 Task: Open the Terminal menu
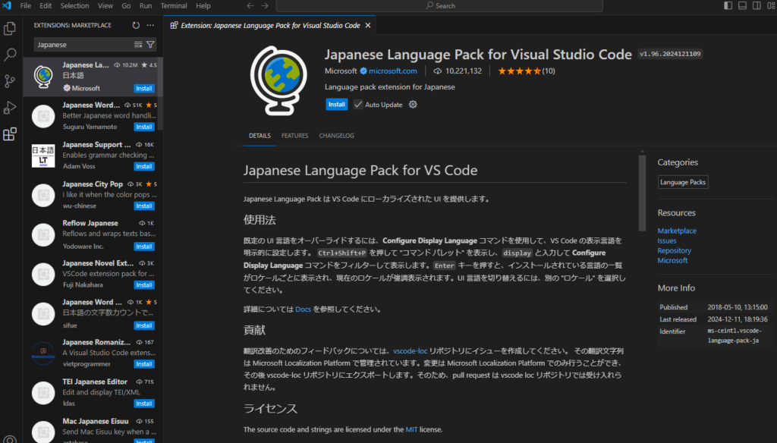[174, 5]
